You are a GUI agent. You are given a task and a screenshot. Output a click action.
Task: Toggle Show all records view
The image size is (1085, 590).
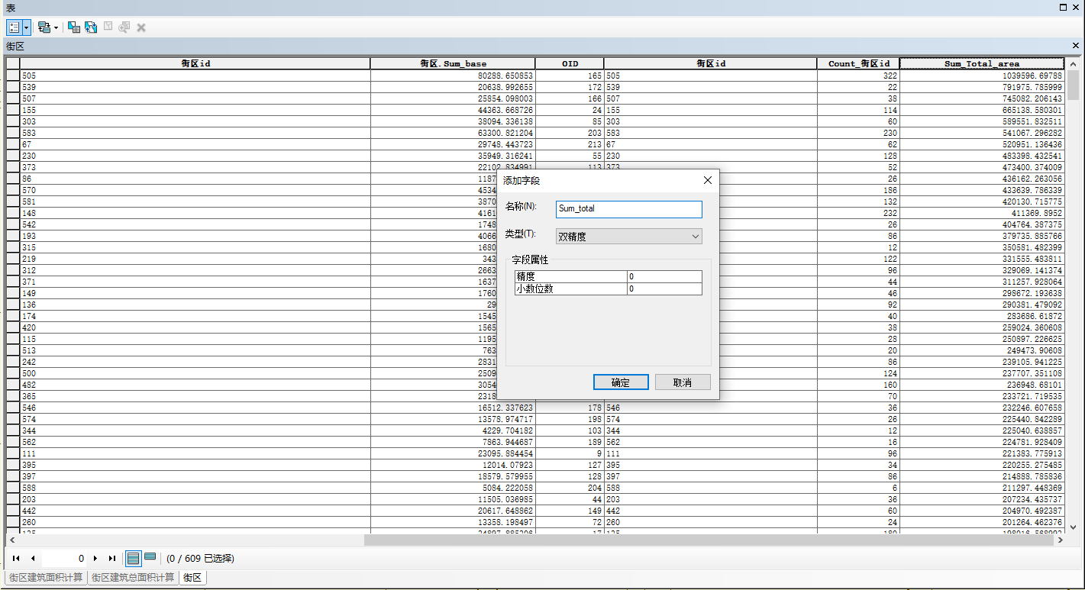133,559
